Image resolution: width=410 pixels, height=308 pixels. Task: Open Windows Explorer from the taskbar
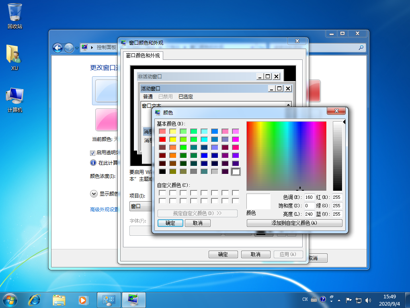(59, 300)
